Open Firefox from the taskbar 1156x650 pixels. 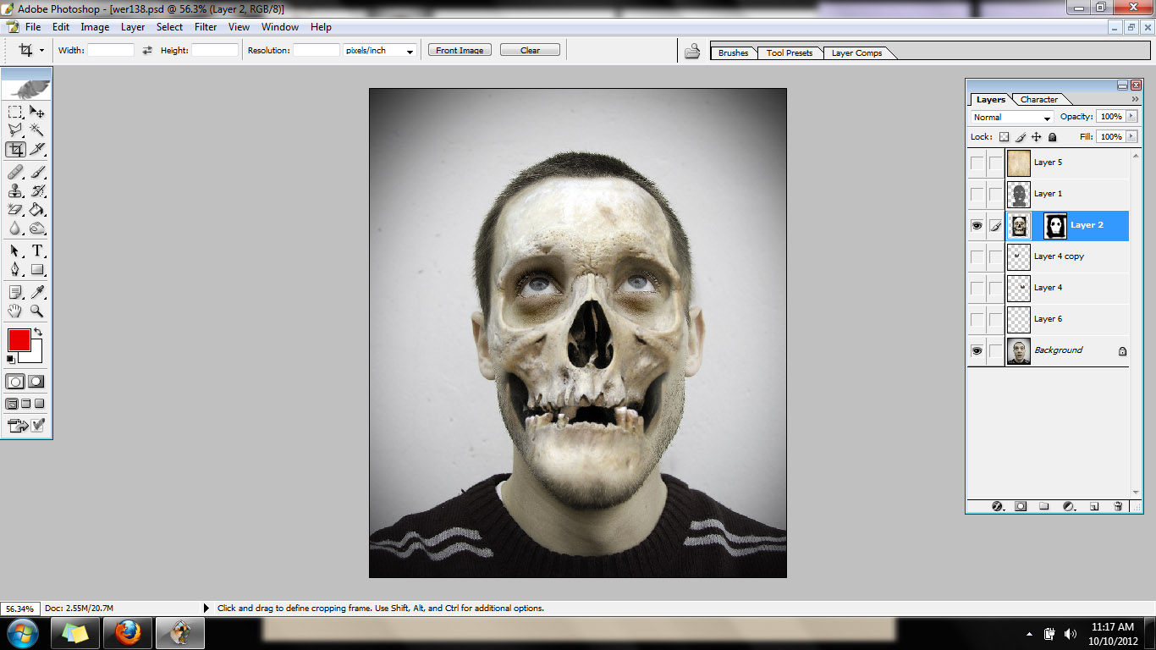pos(128,633)
